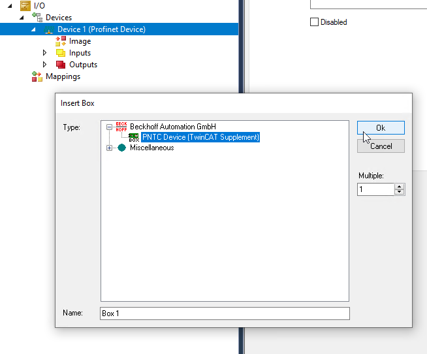The width and height of the screenshot is (427, 354).
Task: Click the Name field containing Box 1
Action: pos(225,314)
